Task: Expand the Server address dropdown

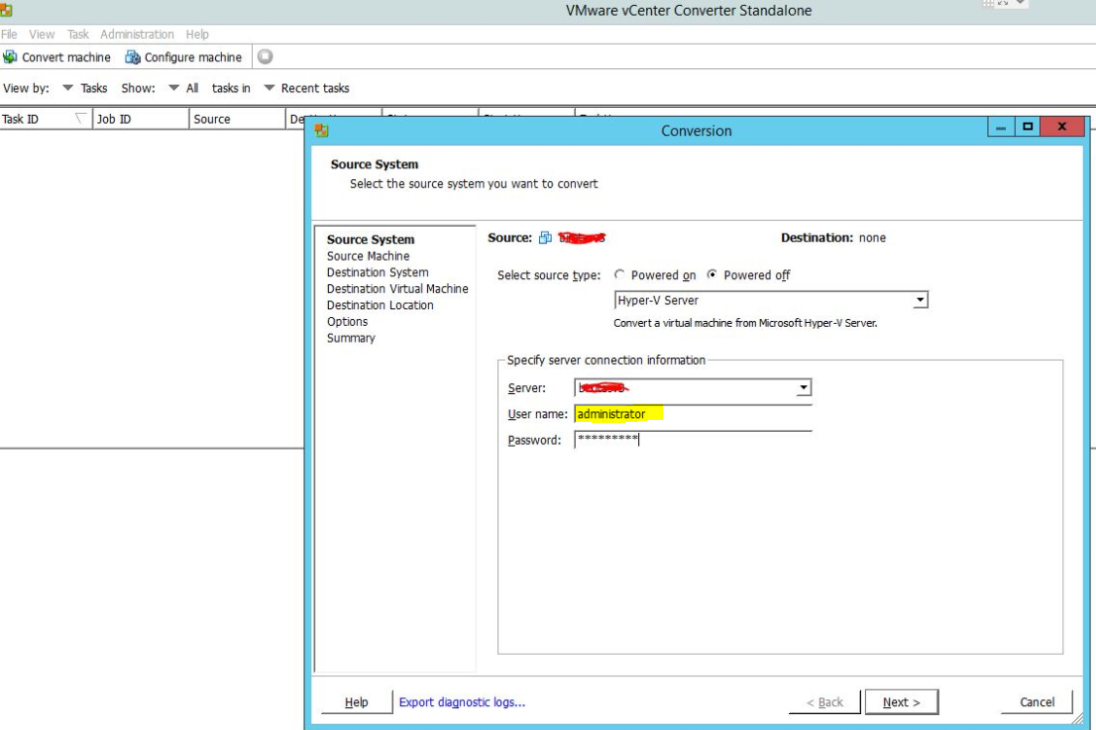Action: (x=804, y=387)
